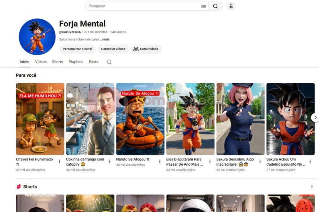Open the Playlists tab
This screenshot has height=212, width=319.
76,62
